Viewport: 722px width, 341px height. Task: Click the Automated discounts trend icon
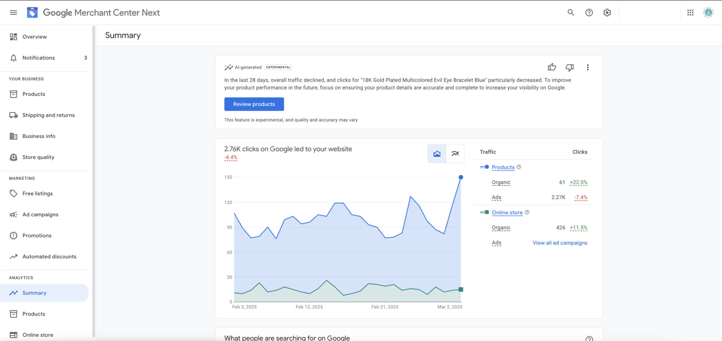14,257
